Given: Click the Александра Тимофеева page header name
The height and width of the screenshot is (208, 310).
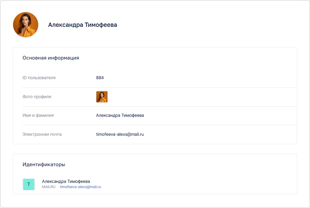Looking at the screenshot, I should click(82, 25).
